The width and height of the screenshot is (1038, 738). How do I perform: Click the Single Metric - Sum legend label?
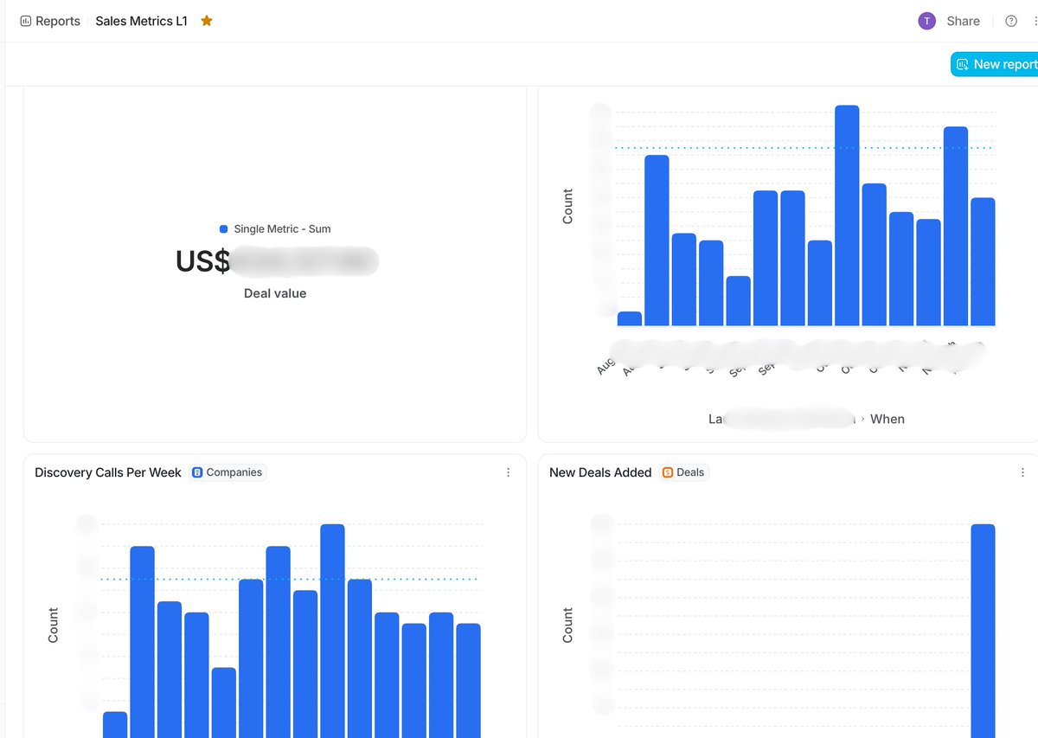[282, 229]
